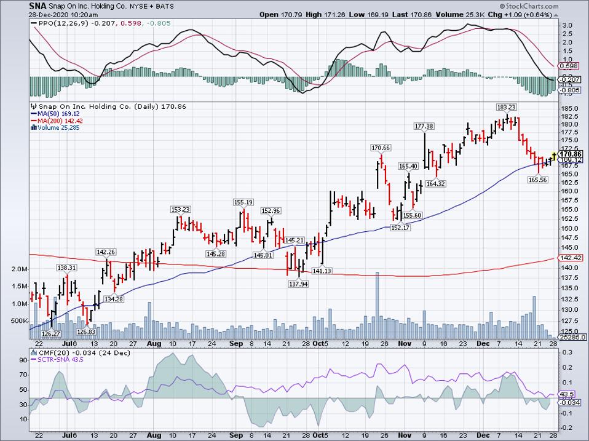Click the Nov label on the price chart's date axis
This screenshot has width=589, height=441.
click(405, 344)
